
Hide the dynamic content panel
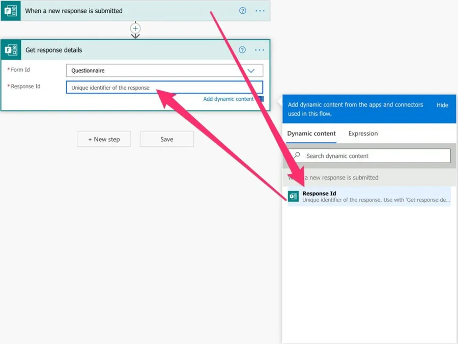click(442, 105)
